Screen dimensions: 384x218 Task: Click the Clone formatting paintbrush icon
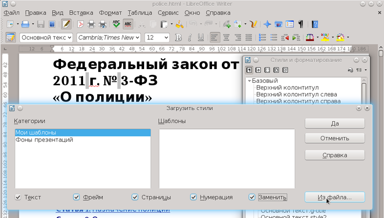(x=179, y=24)
